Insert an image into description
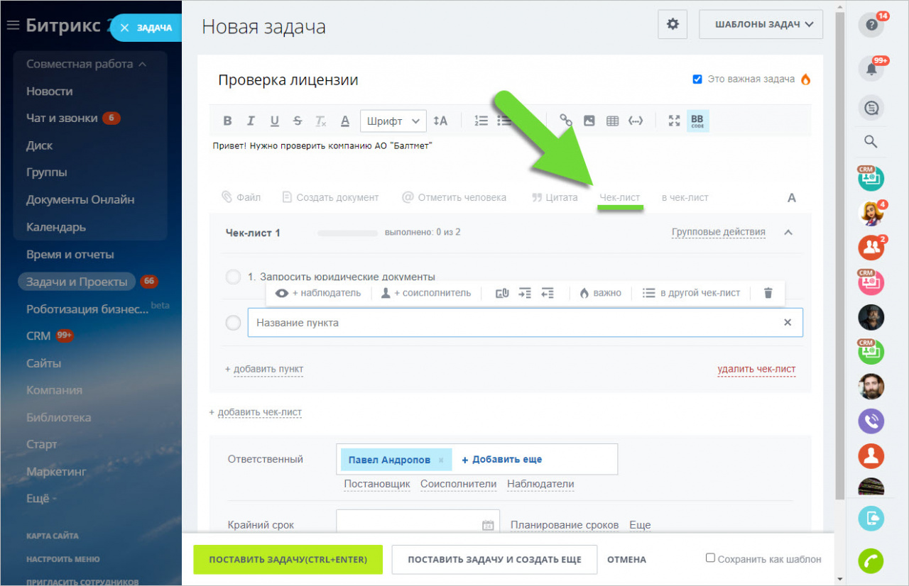The width and height of the screenshot is (909, 586). tap(589, 121)
